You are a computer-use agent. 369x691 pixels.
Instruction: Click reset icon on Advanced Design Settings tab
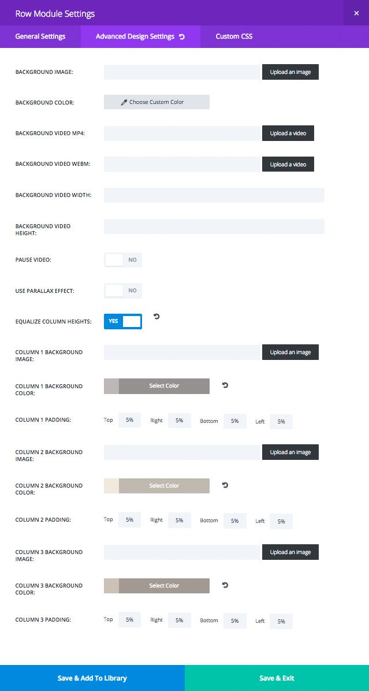pyautogui.click(x=182, y=37)
